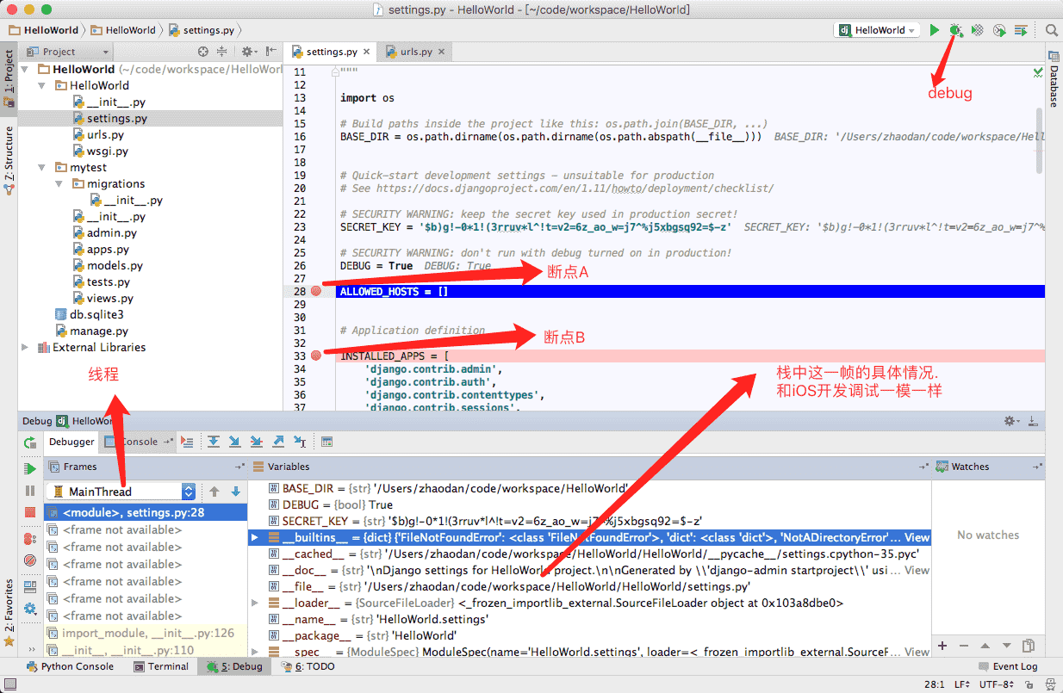The height and width of the screenshot is (693, 1063).
Task: View all breakpoints
Action: [x=30, y=539]
